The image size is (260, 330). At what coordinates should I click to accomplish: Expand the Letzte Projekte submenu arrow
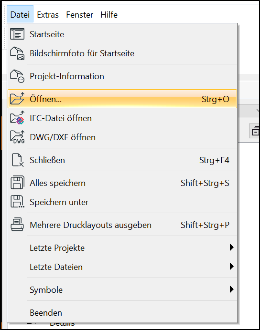[x=231, y=247]
